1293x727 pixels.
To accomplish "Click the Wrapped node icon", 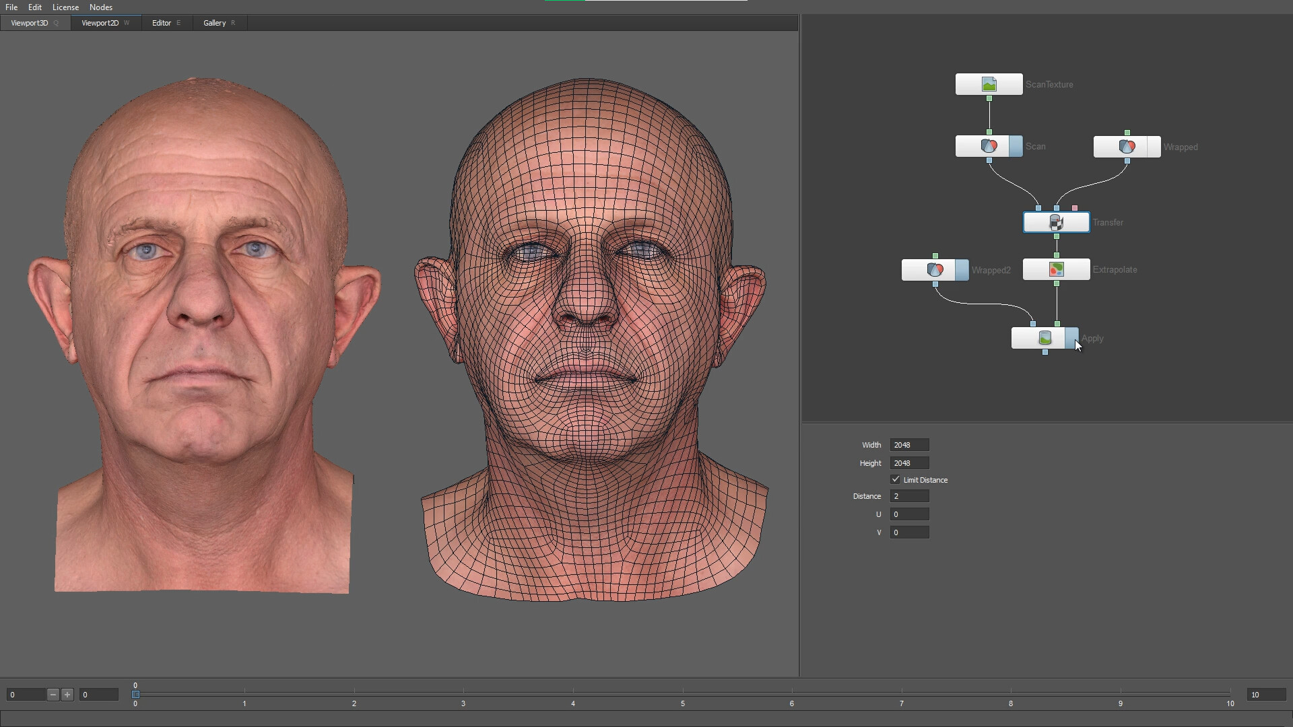I will tap(1126, 147).
